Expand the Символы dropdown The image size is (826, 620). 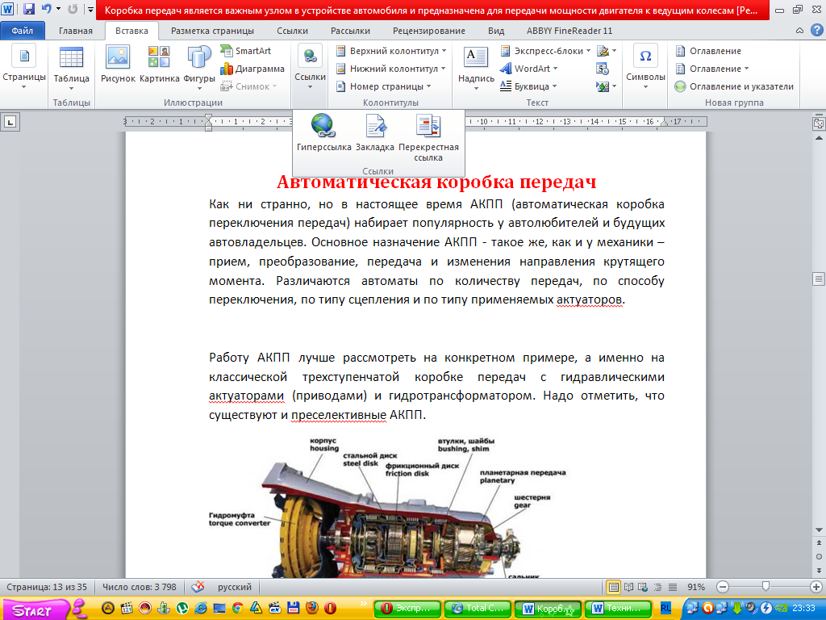click(645, 68)
